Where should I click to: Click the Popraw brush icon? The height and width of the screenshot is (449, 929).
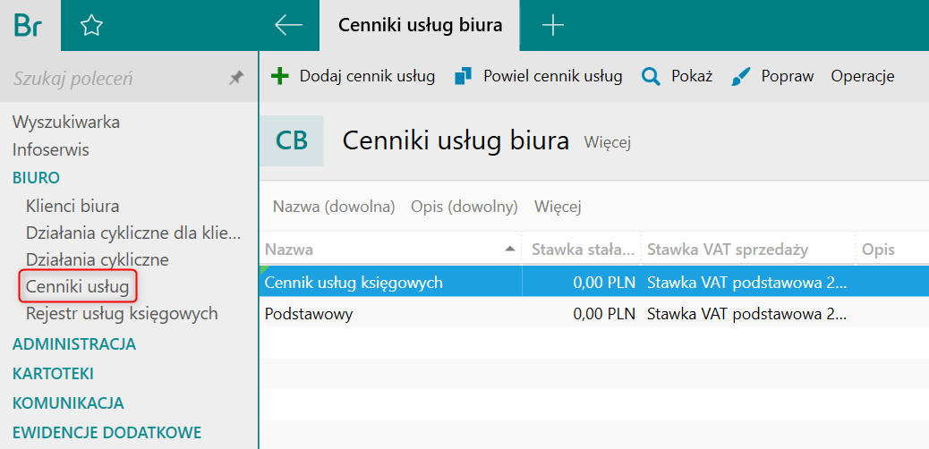740,76
